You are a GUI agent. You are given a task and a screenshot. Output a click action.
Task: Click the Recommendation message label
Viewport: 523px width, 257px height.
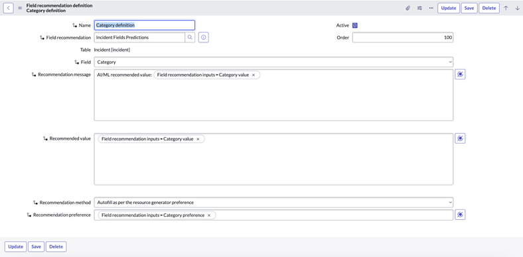click(x=64, y=75)
